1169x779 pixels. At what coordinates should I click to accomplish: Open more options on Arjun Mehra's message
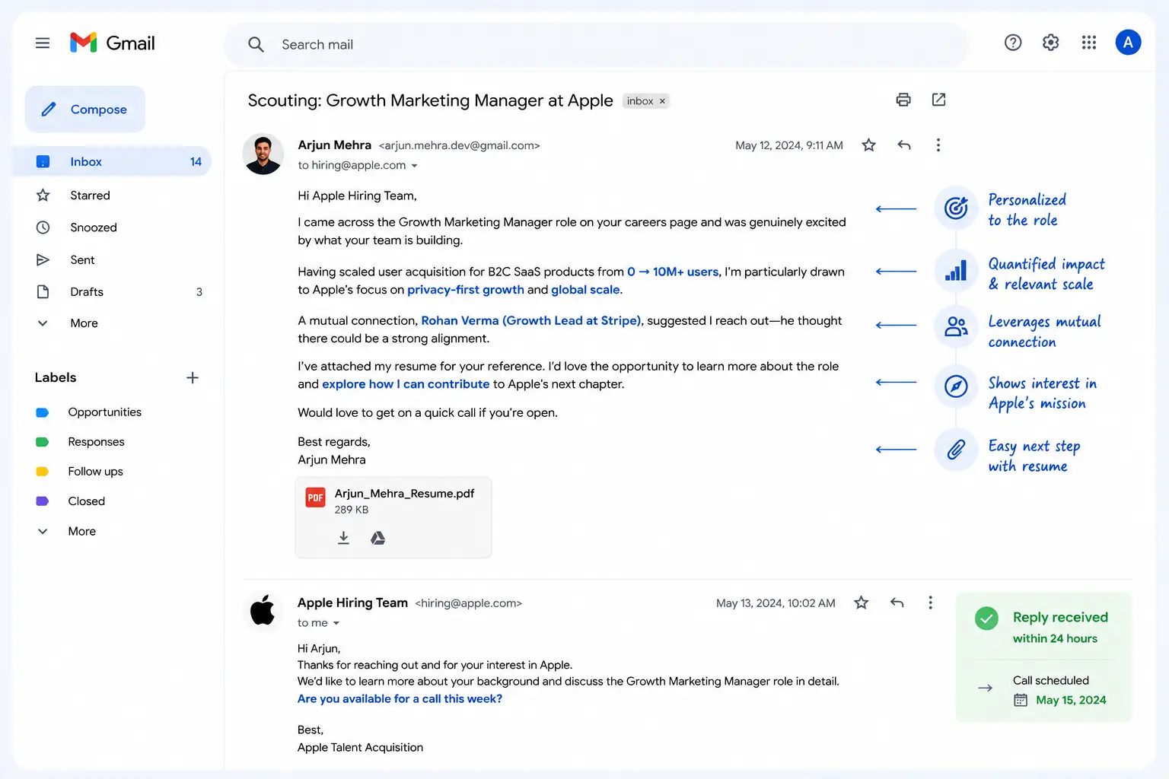point(938,145)
